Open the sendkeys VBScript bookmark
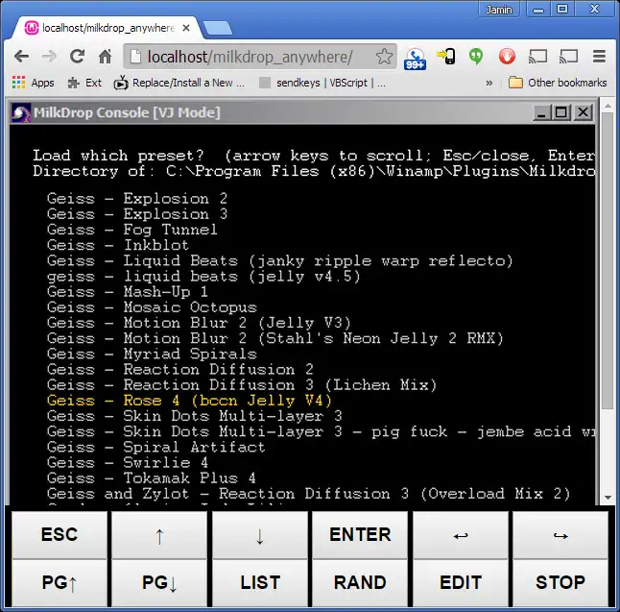 [322, 83]
